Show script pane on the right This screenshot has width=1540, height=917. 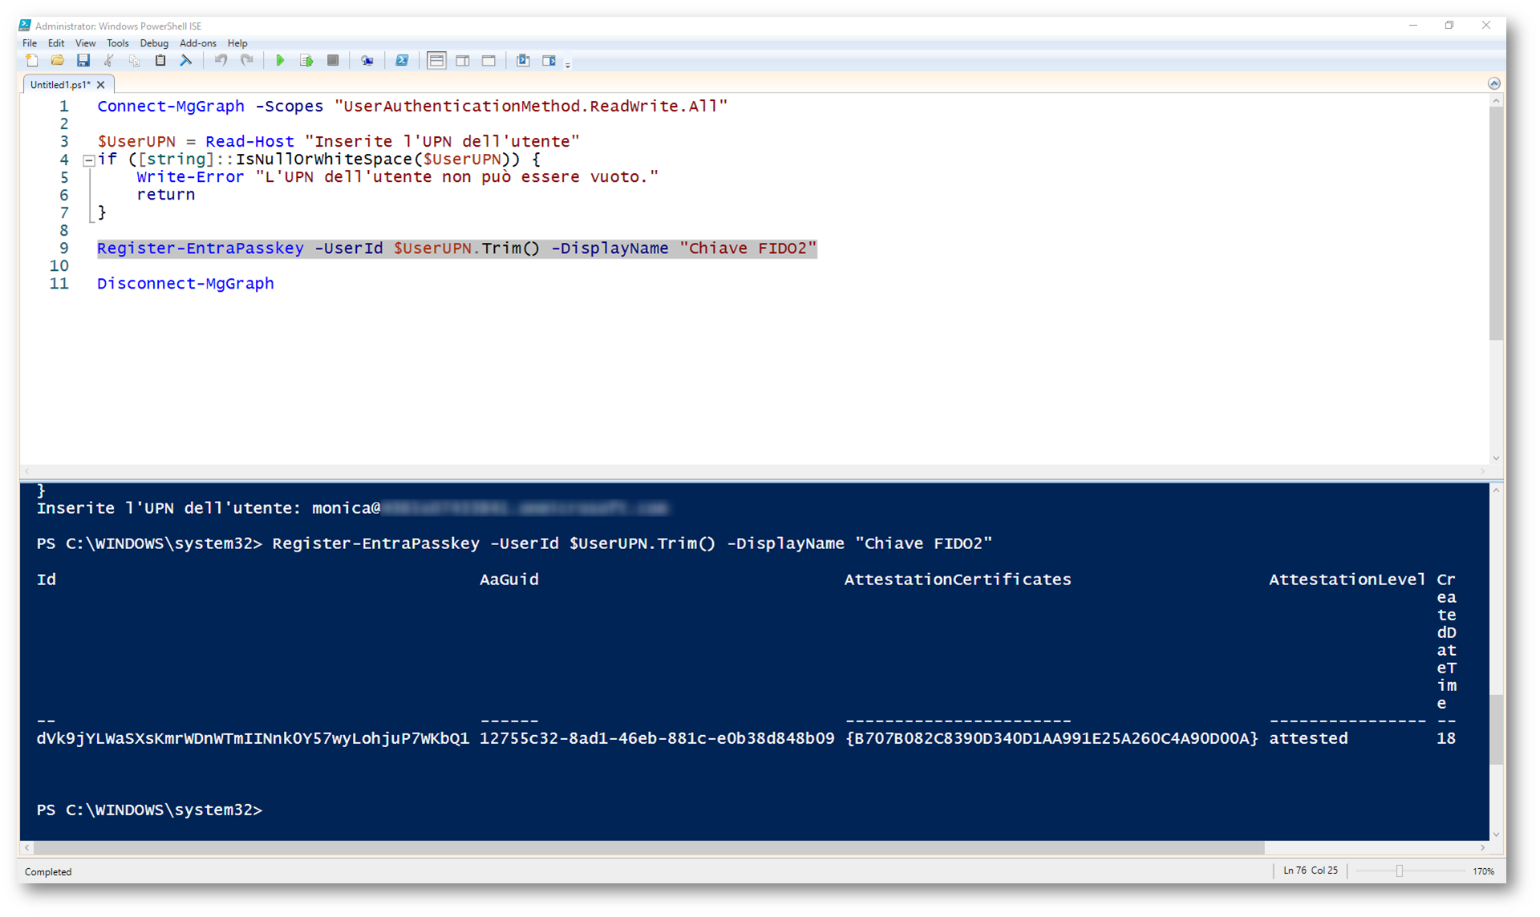click(463, 61)
